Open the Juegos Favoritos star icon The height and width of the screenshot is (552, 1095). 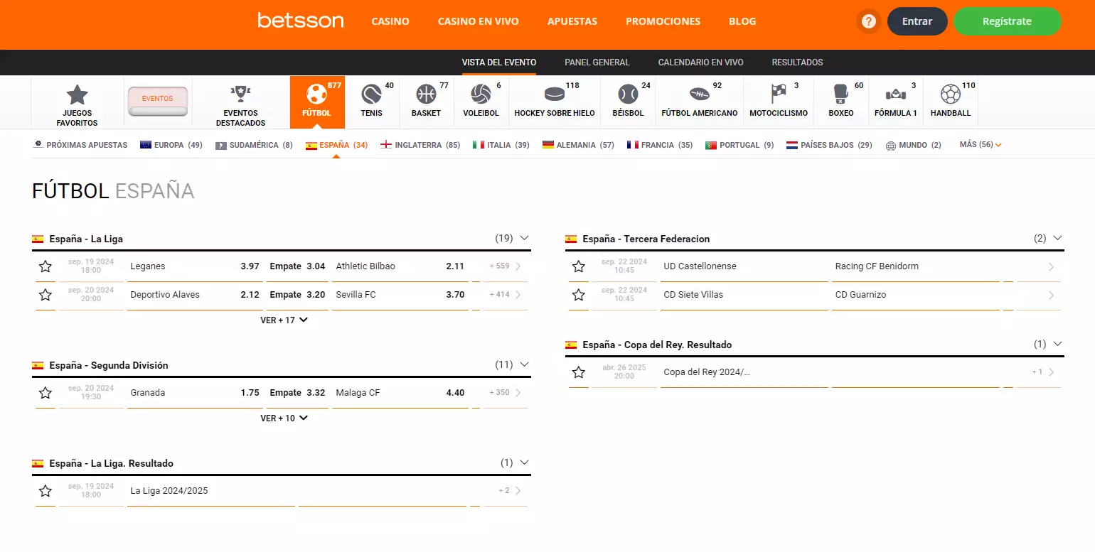click(x=77, y=94)
